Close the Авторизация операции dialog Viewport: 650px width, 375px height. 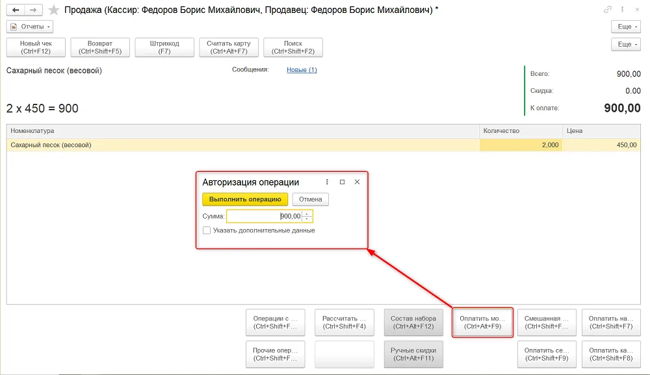[x=357, y=182]
